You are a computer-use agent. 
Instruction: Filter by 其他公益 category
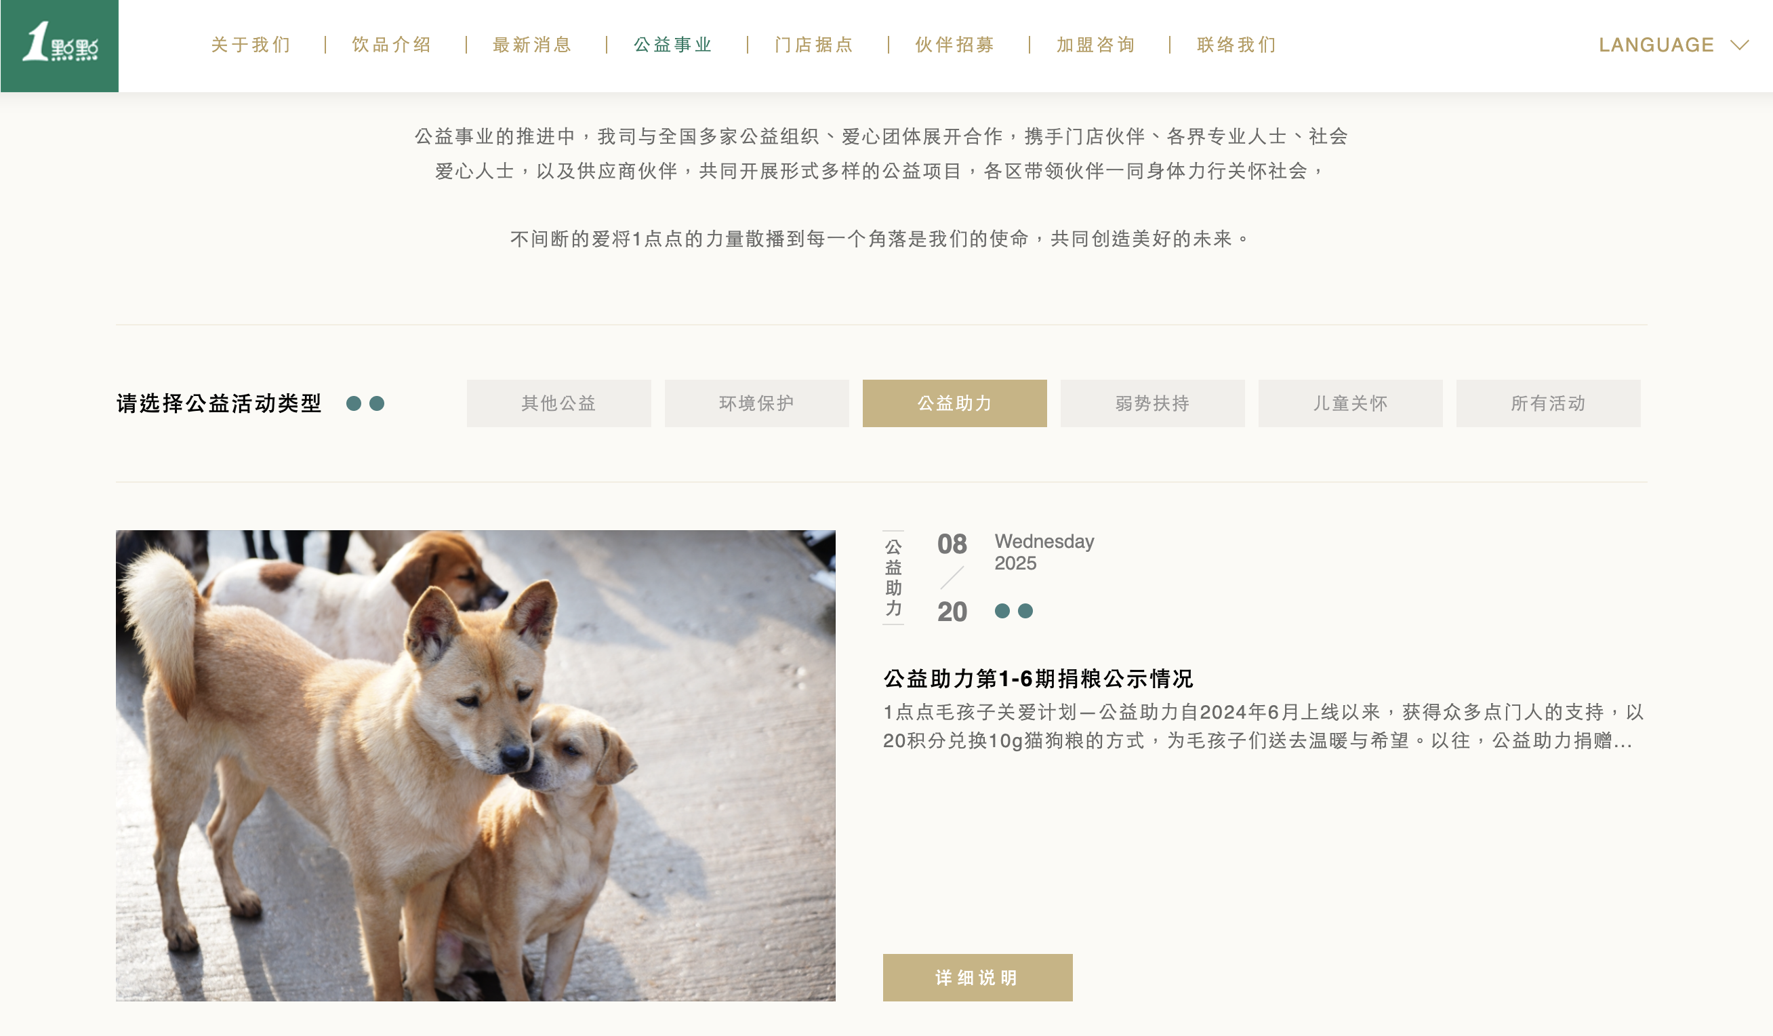coord(558,403)
